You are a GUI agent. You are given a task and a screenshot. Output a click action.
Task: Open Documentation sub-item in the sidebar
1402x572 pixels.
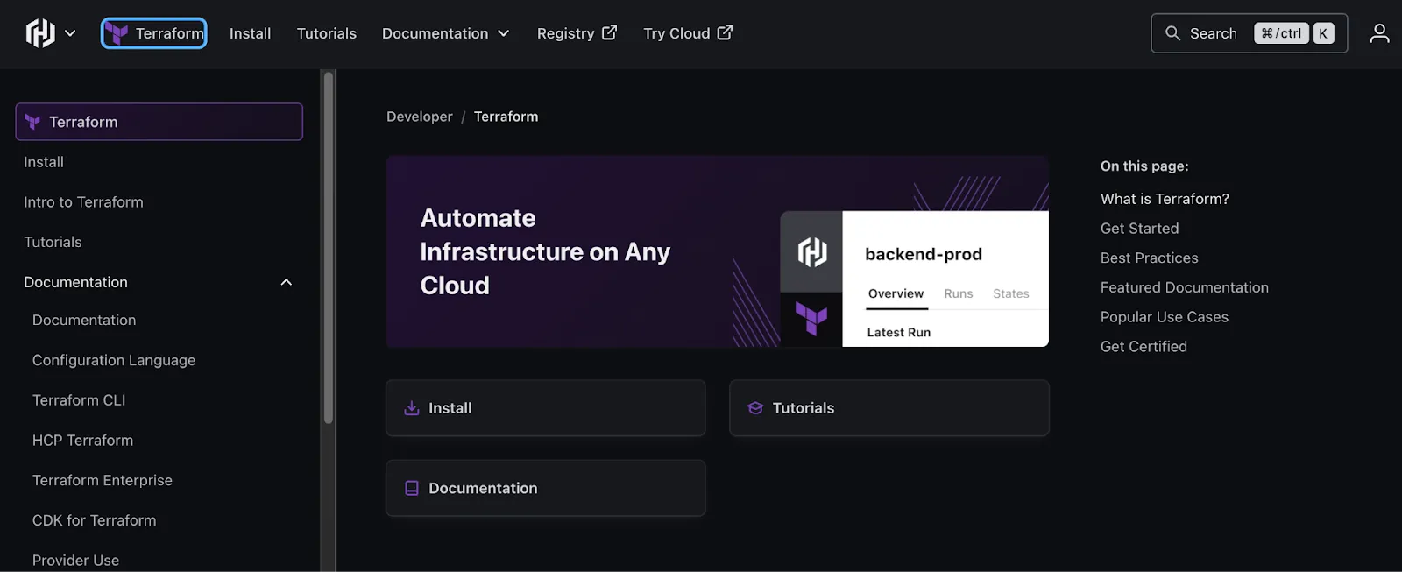coord(84,321)
